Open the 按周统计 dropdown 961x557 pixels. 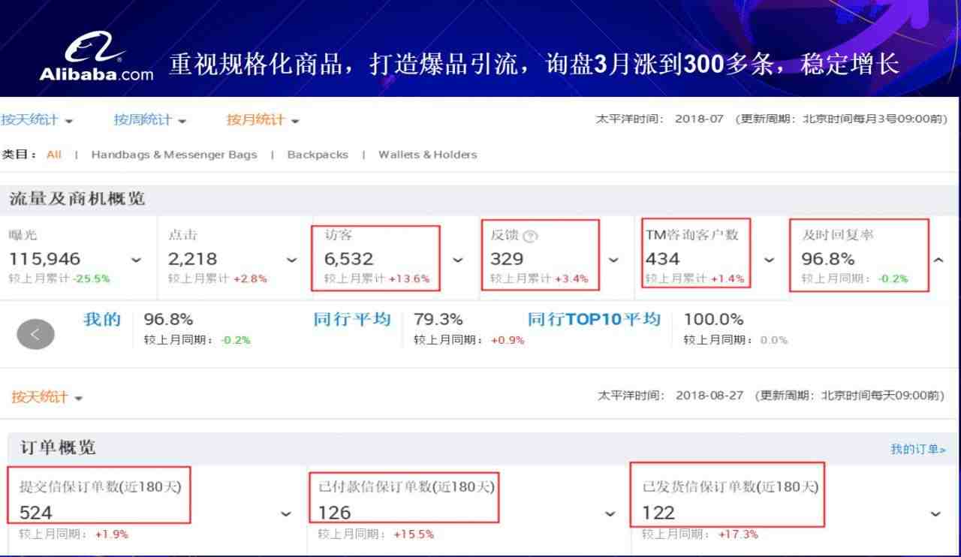point(150,120)
